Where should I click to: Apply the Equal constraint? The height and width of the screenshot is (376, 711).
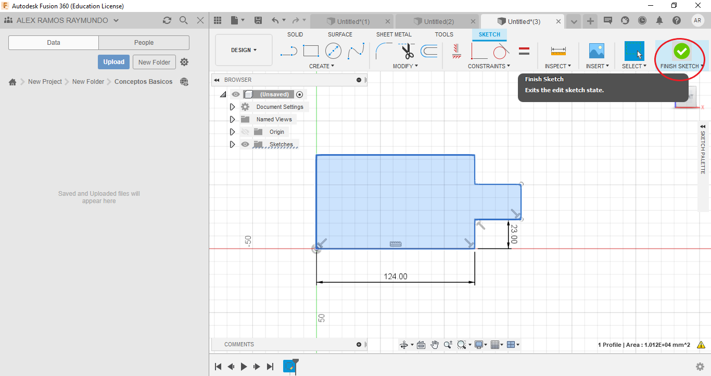point(524,51)
